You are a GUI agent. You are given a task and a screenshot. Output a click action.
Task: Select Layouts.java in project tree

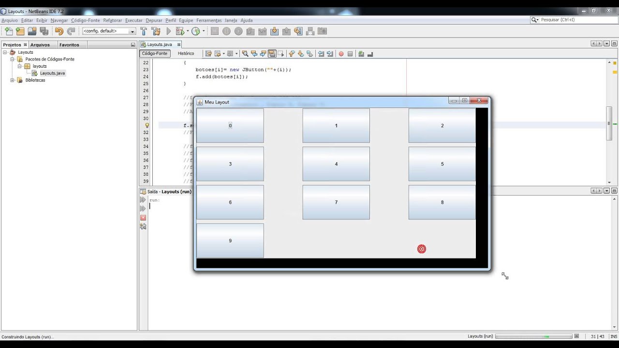point(52,73)
